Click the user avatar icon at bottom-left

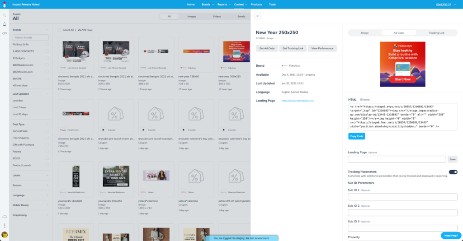pos(5,235)
